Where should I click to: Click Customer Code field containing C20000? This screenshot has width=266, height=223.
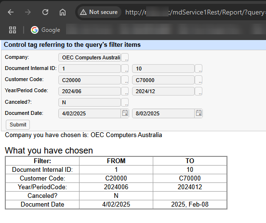pyautogui.click(x=90, y=80)
